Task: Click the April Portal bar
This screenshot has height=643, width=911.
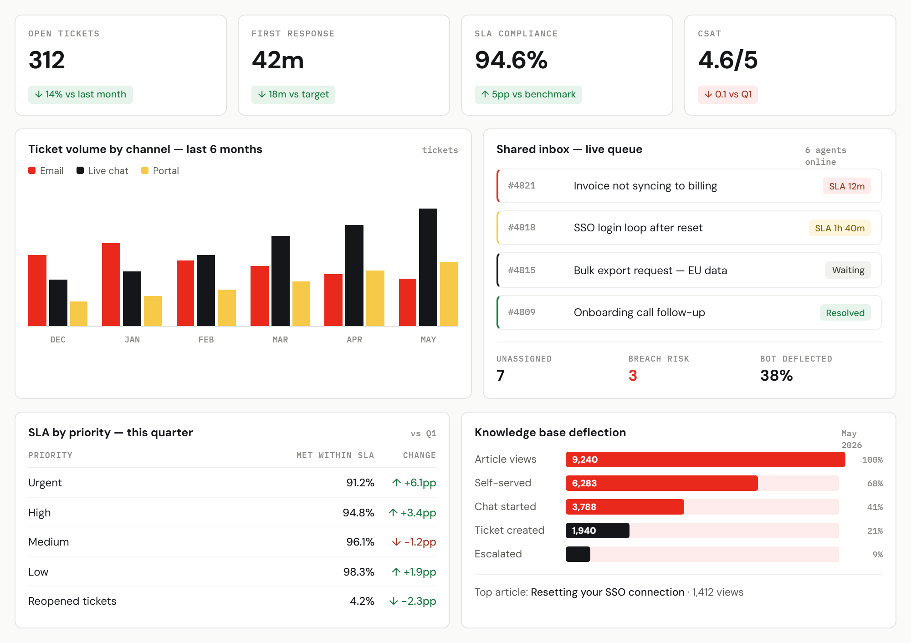Action: (x=375, y=298)
